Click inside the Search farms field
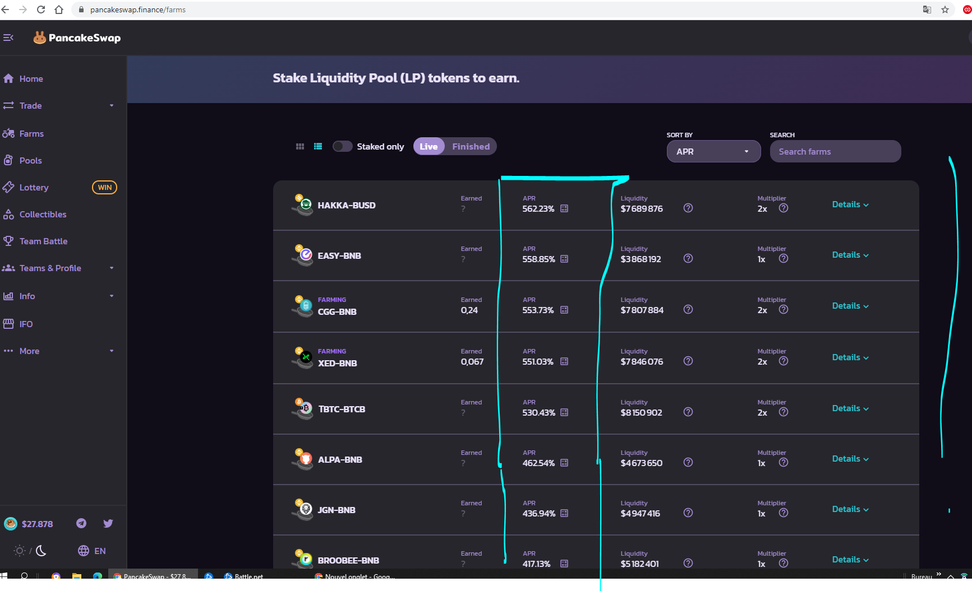Image resolution: width=972 pixels, height=591 pixels. point(835,151)
